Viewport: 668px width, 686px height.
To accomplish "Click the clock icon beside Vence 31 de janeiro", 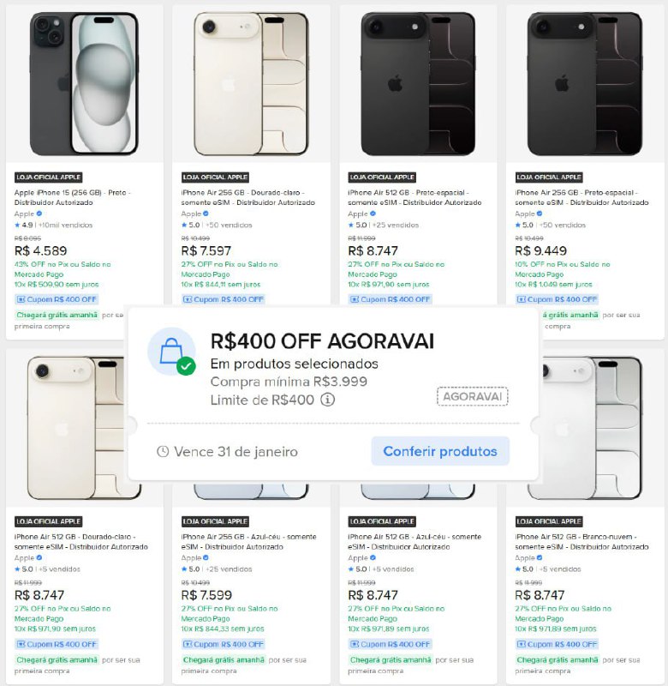I will click(163, 451).
